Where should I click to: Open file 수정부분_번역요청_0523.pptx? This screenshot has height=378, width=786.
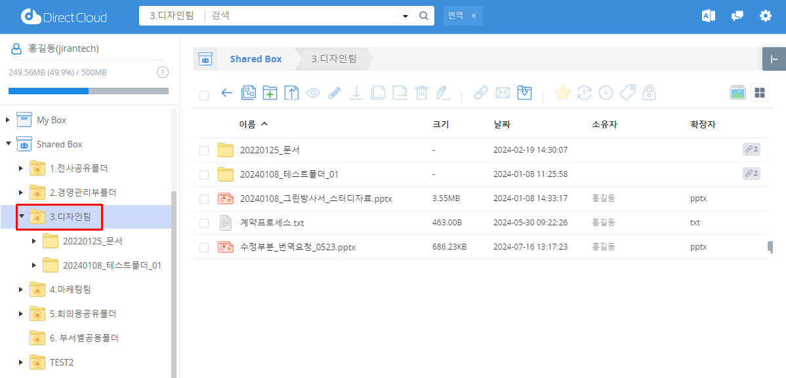(297, 247)
